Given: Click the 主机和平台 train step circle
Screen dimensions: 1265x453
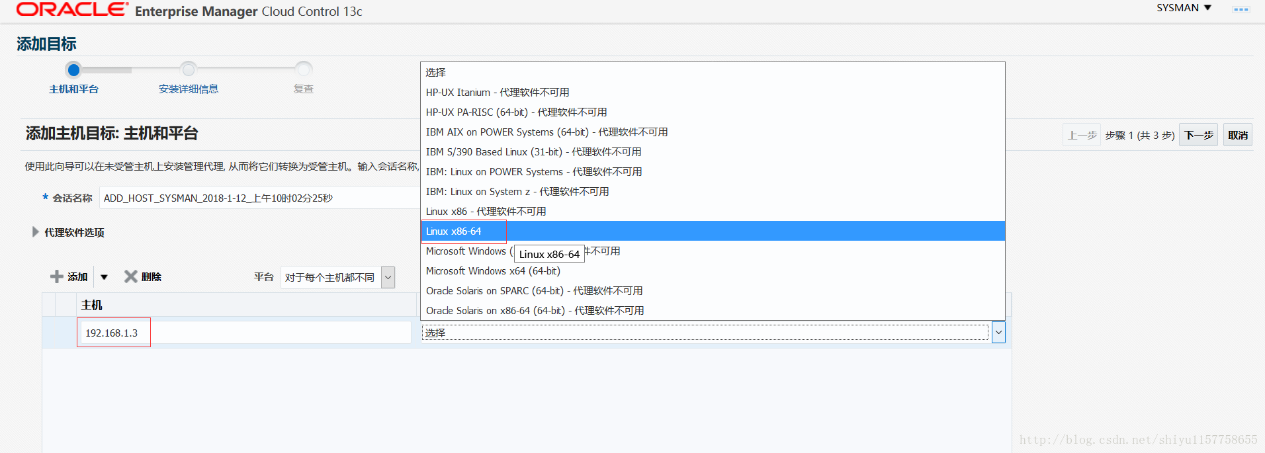Looking at the screenshot, I should coord(73,69).
